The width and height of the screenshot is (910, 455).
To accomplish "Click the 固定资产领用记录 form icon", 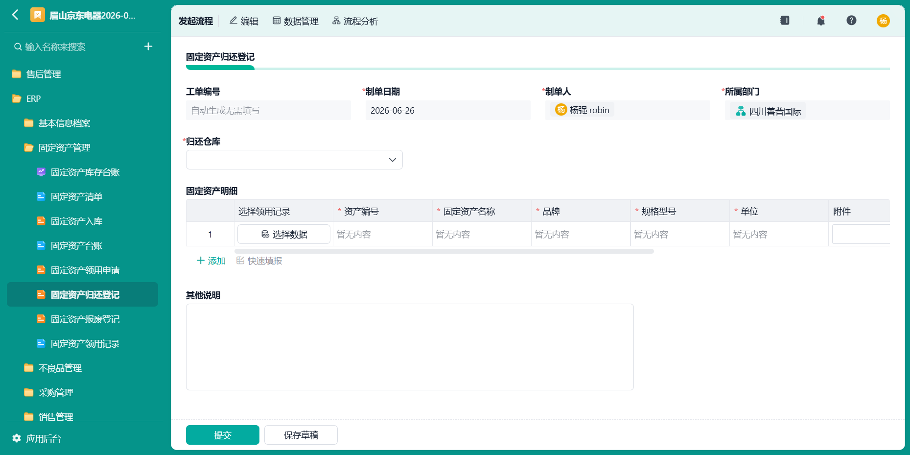I will pyautogui.click(x=41, y=343).
